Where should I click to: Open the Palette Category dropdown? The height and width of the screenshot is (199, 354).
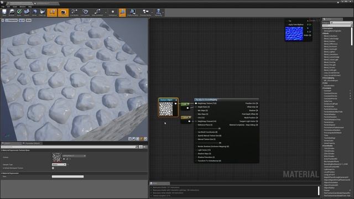341,23
